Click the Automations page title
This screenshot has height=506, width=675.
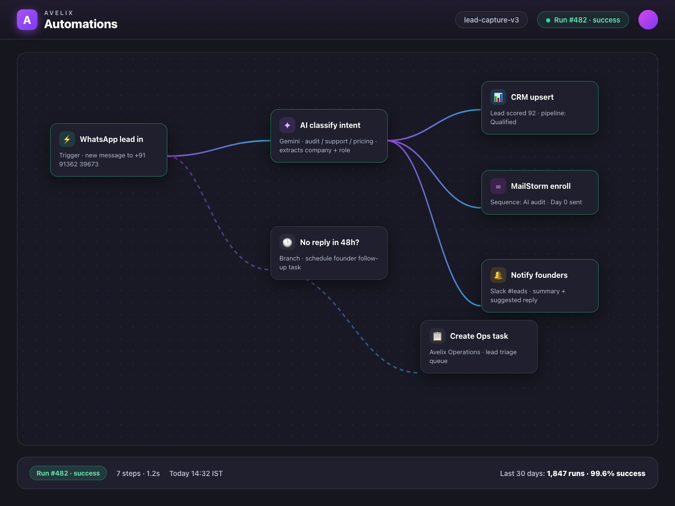pos(81,24)
